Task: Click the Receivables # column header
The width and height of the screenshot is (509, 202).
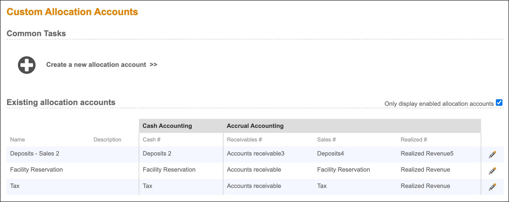Action: tap(244, 140)
